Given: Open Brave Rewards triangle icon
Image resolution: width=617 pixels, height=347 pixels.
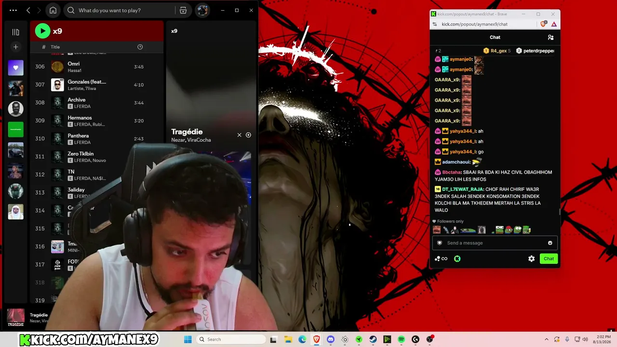Looking at the screenshot, I should 554,24.
